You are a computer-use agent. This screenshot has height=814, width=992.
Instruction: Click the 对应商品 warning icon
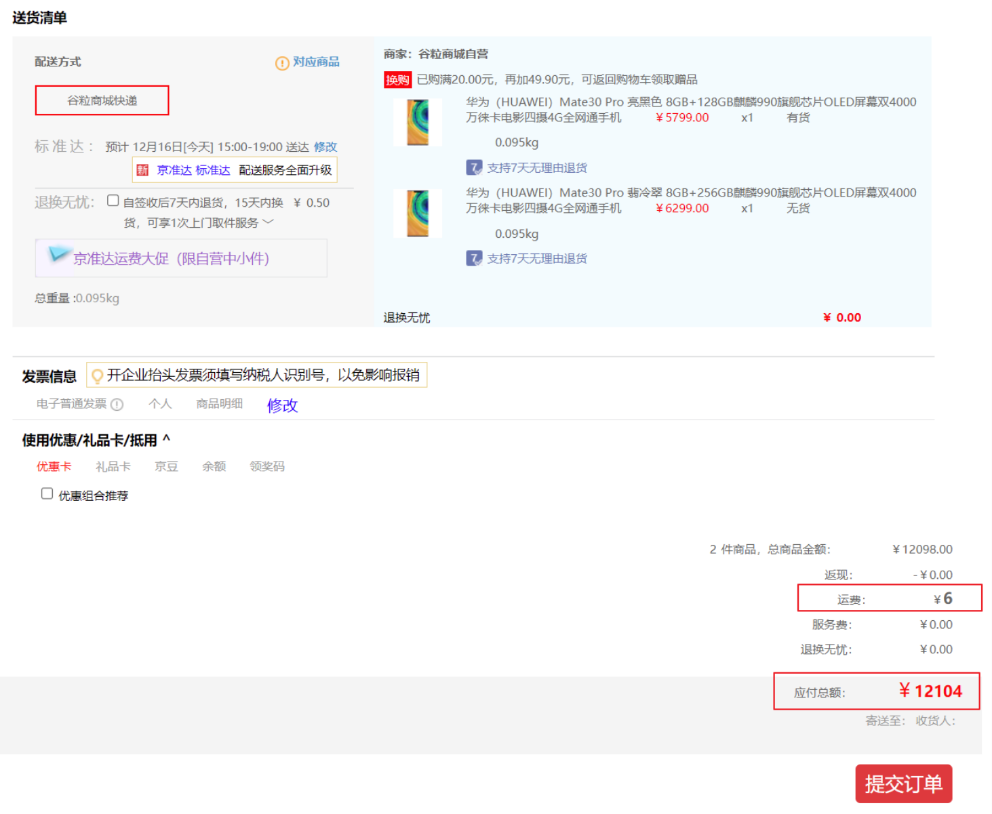[x=282, y=63]
